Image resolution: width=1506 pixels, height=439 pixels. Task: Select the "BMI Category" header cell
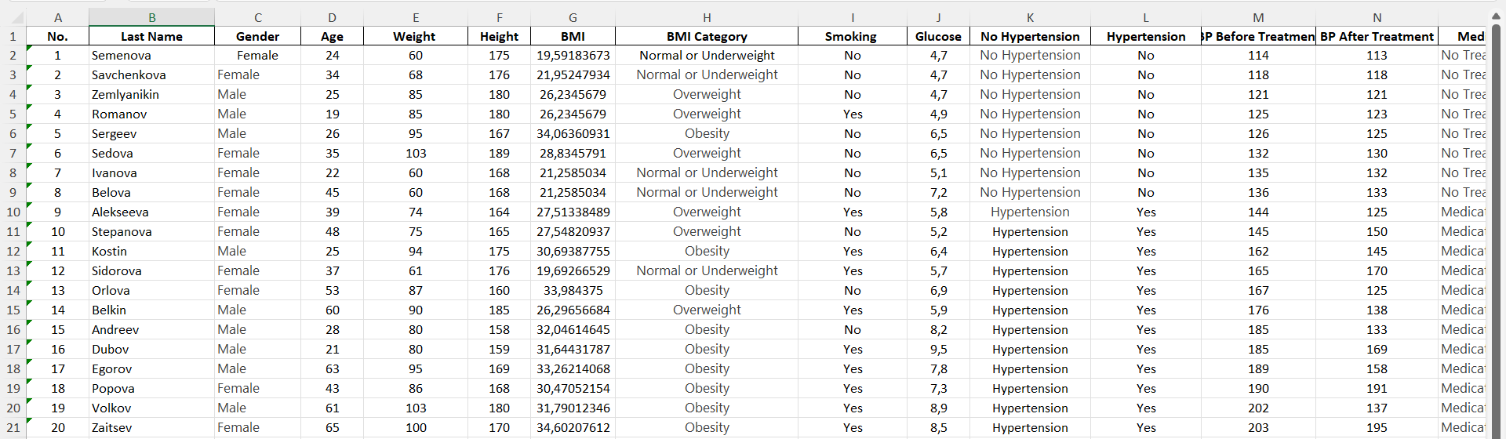pyautogui.click(x=706, y=36)
